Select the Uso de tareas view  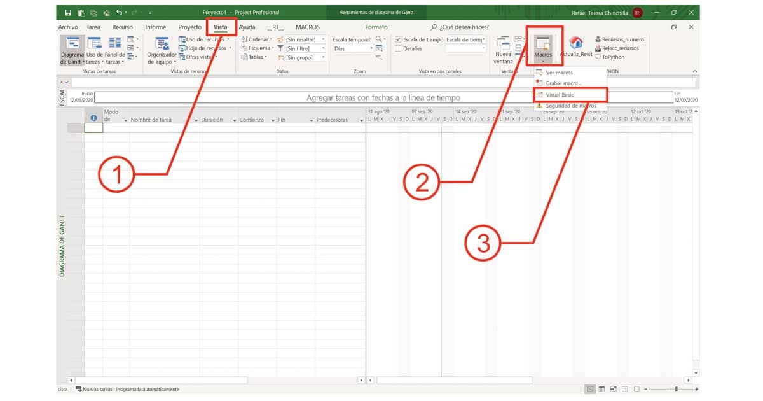point(95,50)
